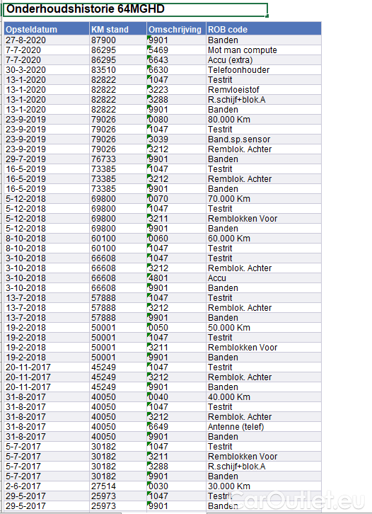Click the KM stand column header
This screenshot has width=372, height=514.
pos(118,29)
